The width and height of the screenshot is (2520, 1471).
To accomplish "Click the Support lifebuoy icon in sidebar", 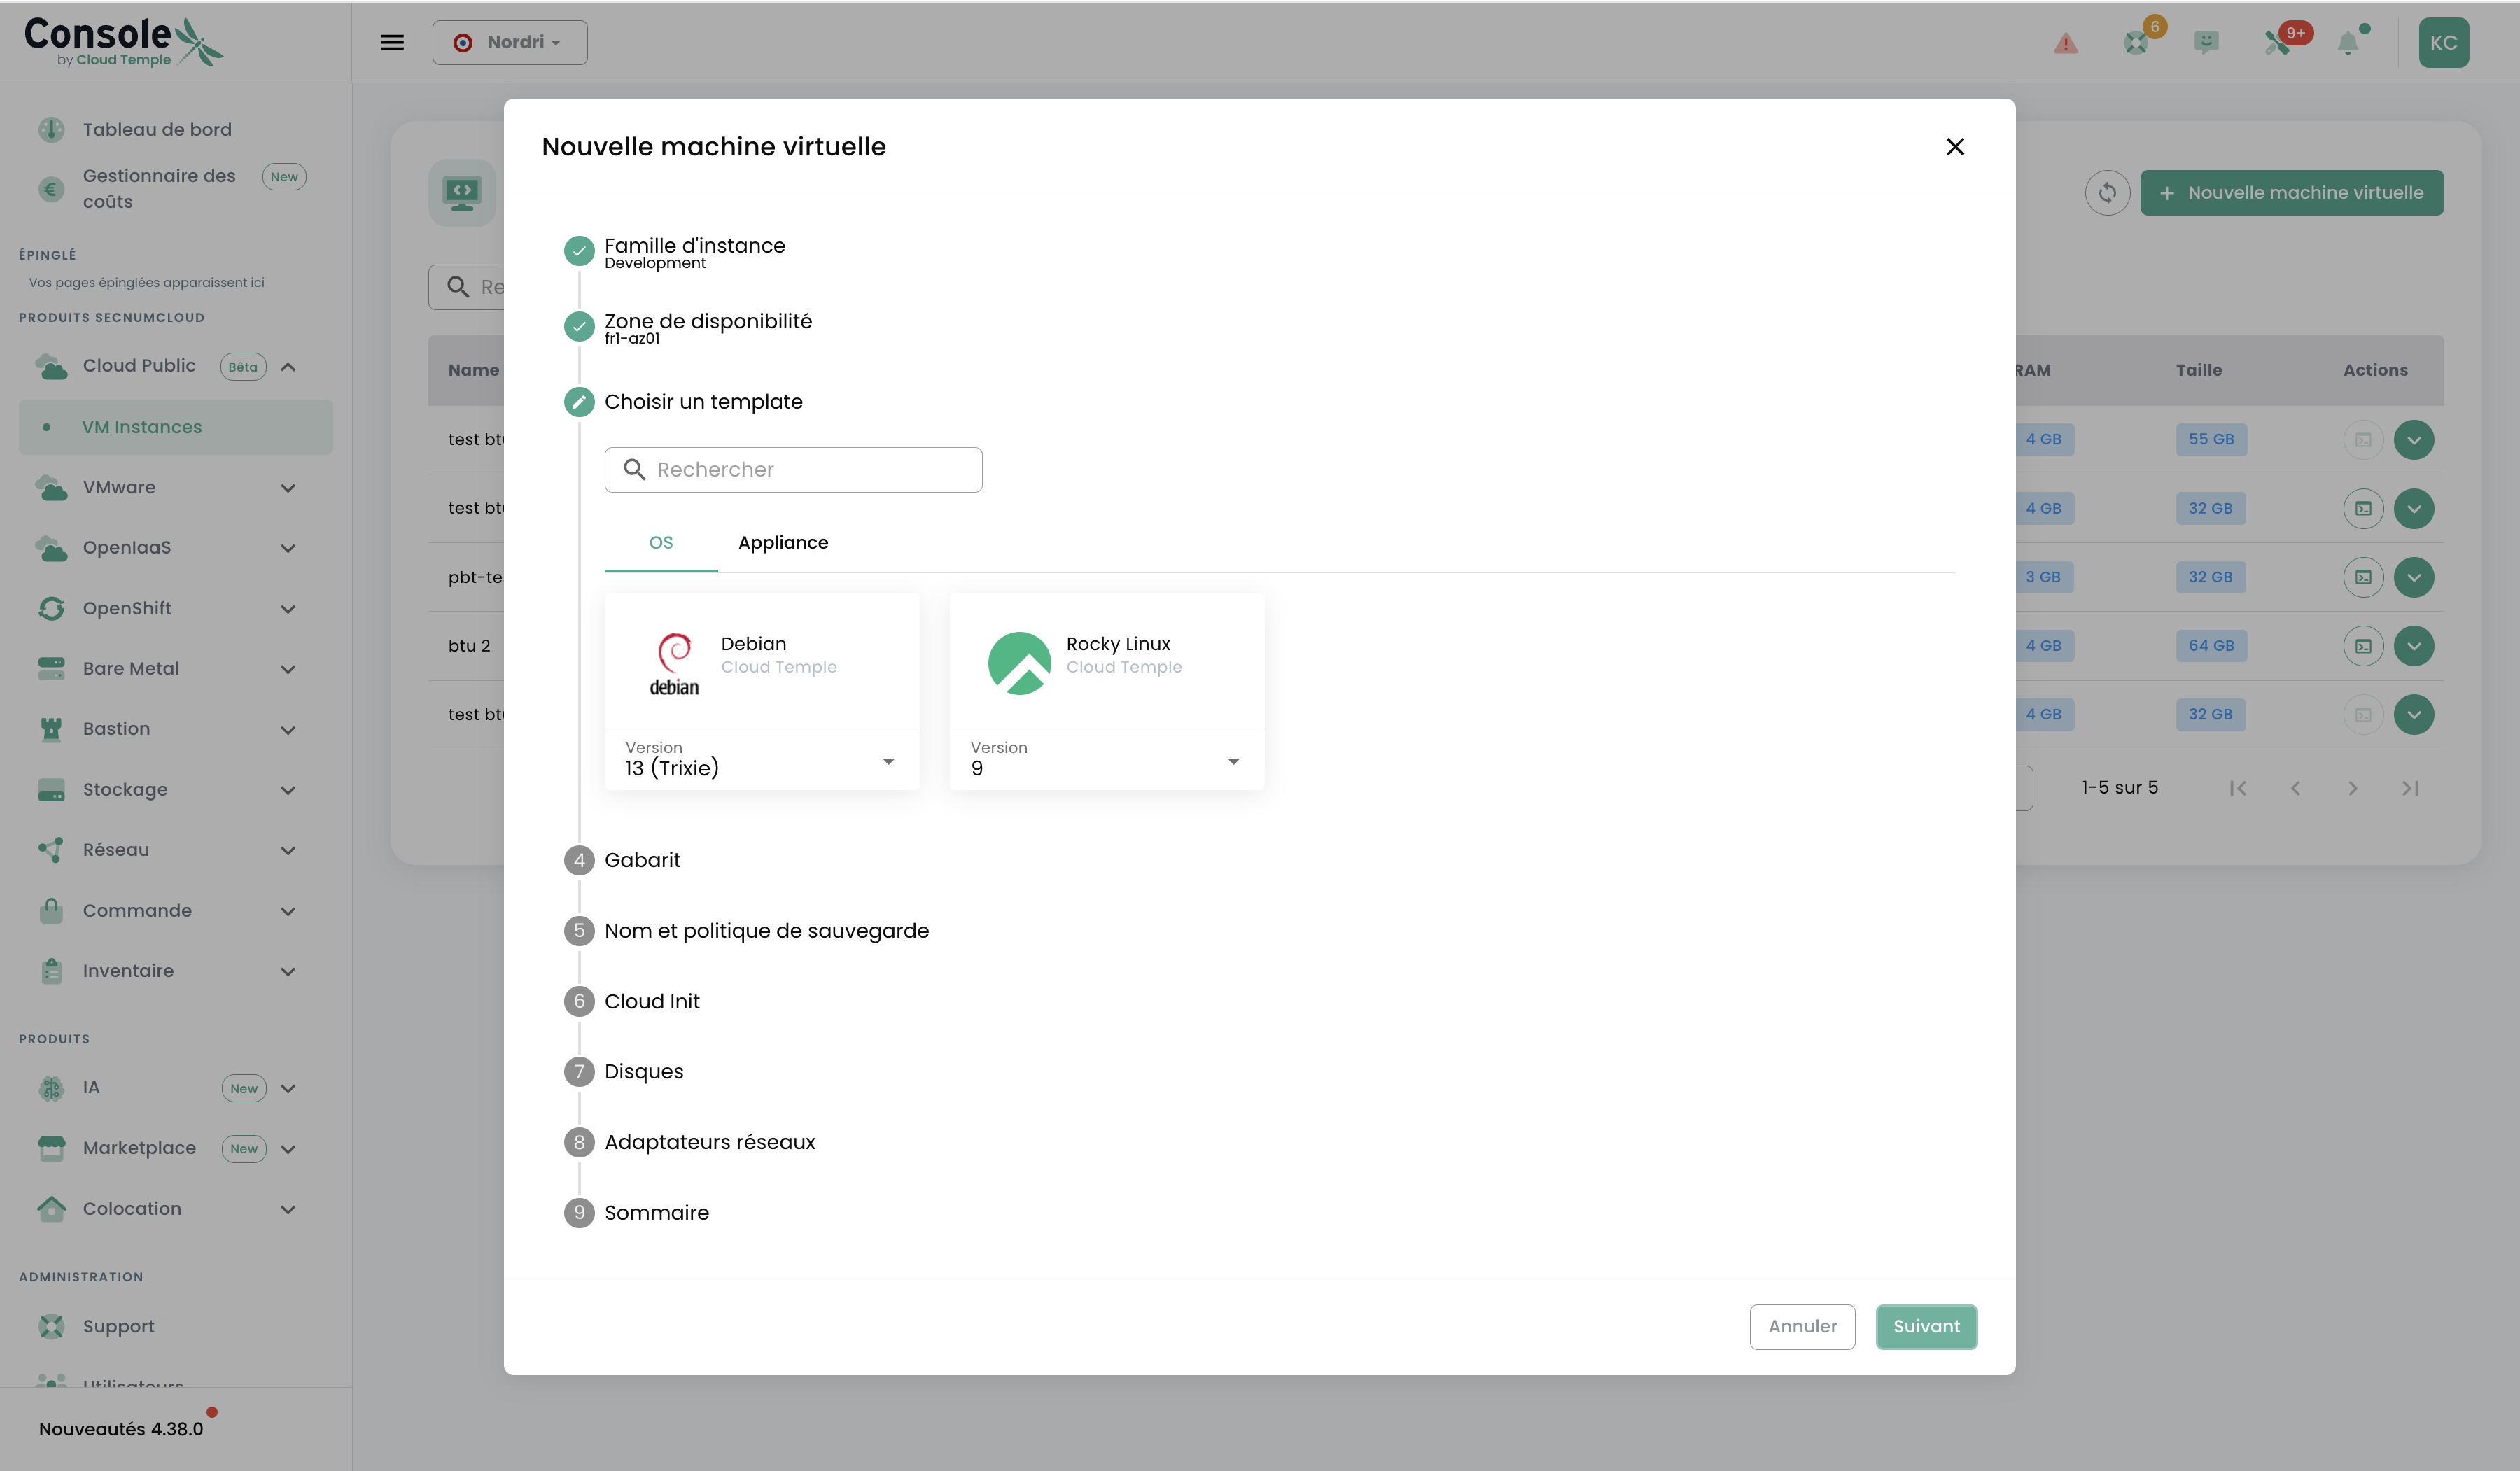I will 51,1327.
